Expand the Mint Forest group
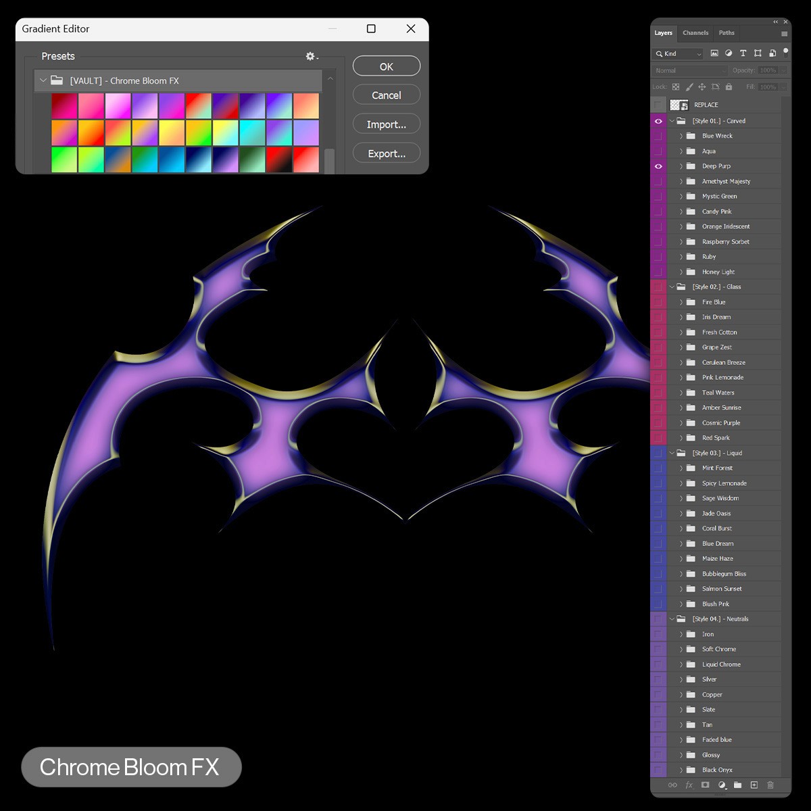This screenshot has height=811, width=811. point(681,468)
